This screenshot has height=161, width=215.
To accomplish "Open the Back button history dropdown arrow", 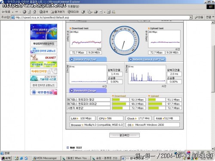I will (x=13, y=12).
